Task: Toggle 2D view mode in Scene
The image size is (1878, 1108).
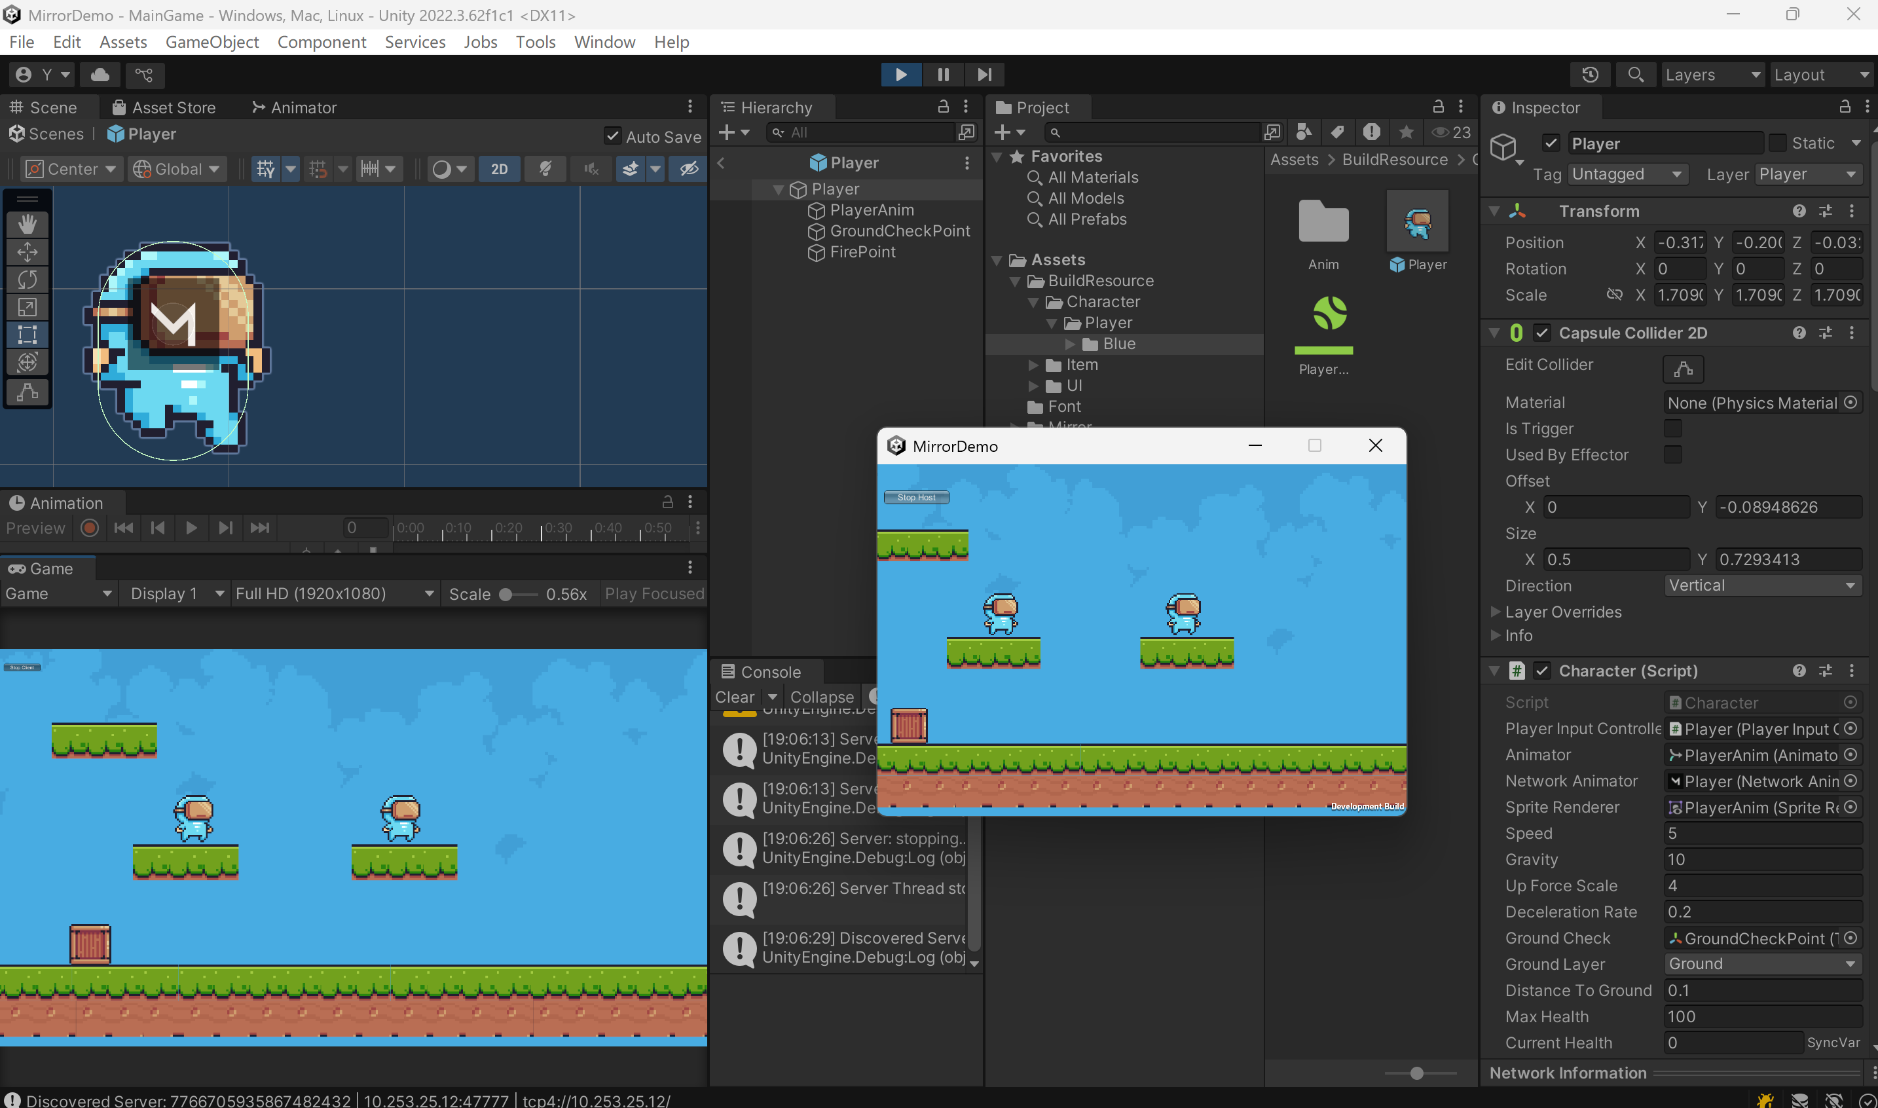Action: [500, 170]
